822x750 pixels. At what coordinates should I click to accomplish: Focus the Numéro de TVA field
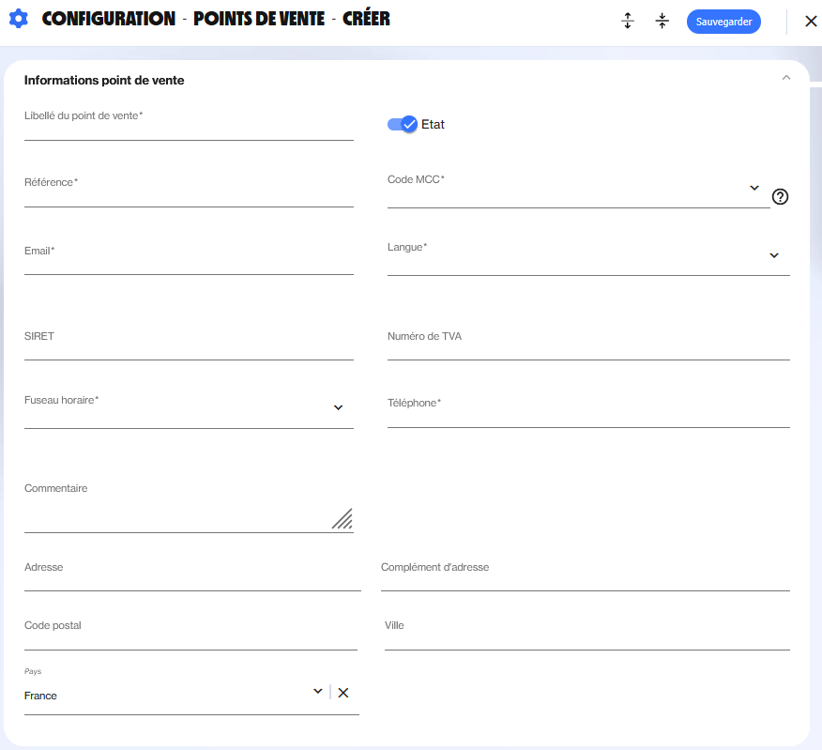coord(588,349)
